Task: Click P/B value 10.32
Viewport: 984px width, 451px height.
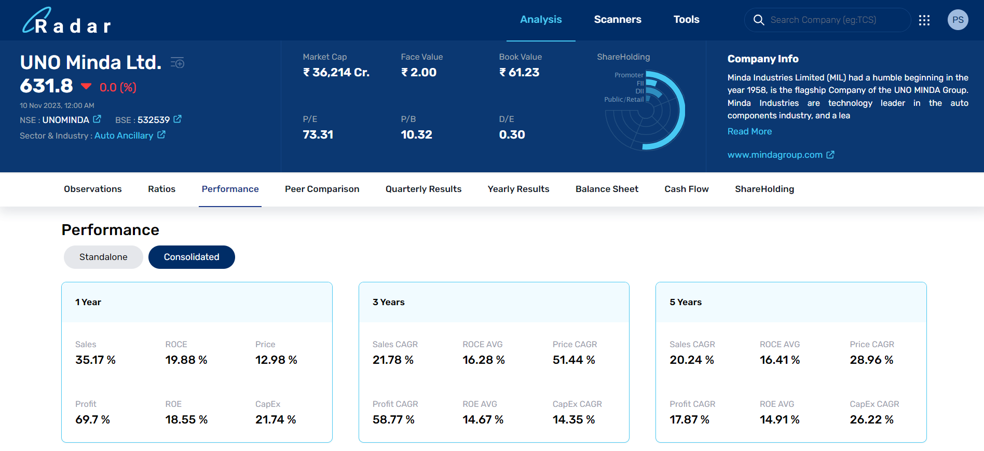Action: 416,134
